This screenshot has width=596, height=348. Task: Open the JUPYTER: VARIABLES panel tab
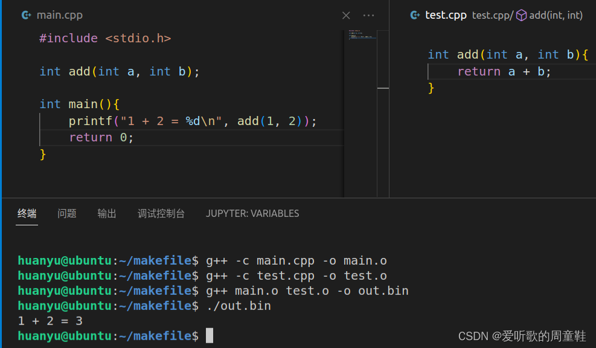[x=252, y=214]
